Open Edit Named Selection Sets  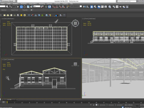(x=68, y=7)
